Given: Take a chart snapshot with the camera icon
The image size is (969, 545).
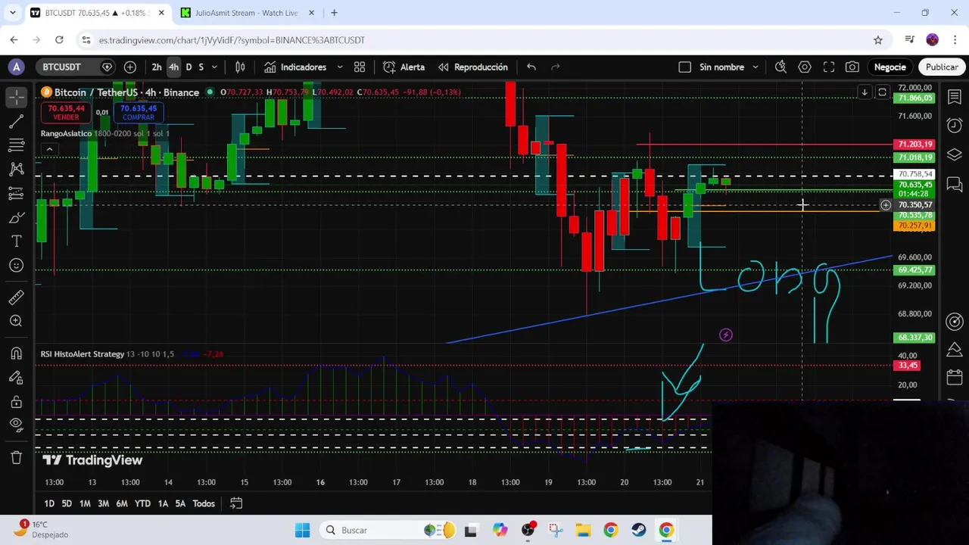Looking at the screenshot, I should (x=852, y=67).
